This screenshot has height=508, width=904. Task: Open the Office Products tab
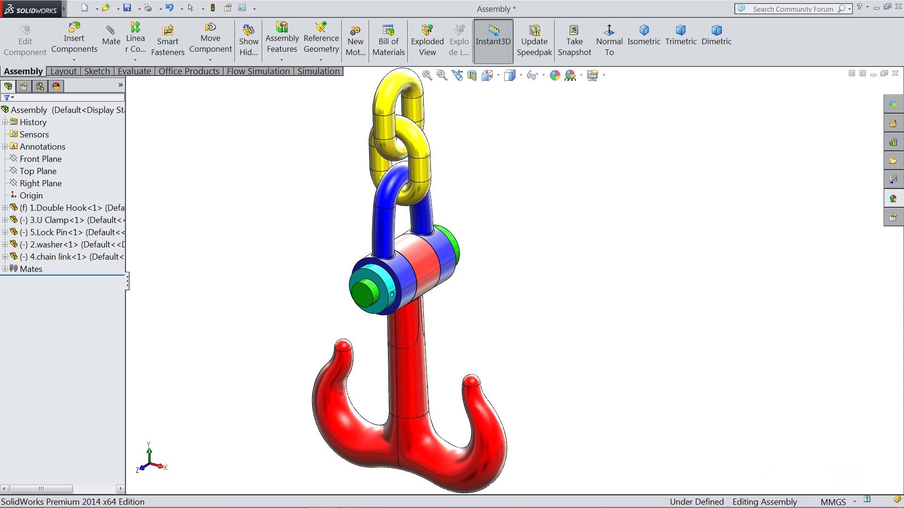189,71
